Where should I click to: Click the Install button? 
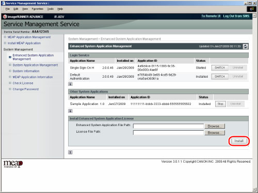point(239,141)
